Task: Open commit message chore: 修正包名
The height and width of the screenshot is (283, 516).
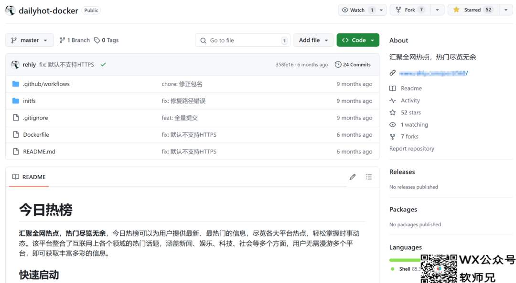Action: click(x=182, y=84)
